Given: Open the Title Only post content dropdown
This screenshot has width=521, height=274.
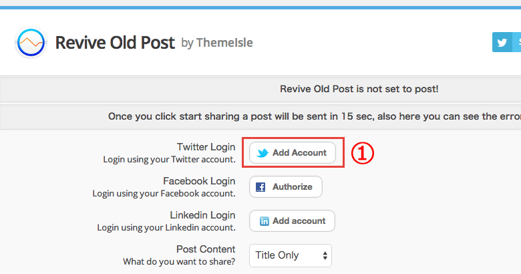Looking at the screenshot, I should tap(291, 255).
